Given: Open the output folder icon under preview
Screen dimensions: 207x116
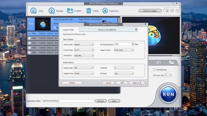Looking at the screenshot, I should coord(171,63).
